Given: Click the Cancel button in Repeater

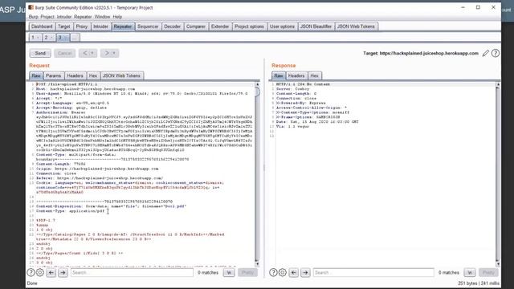Looking at the screenshot, I should (64, 53).
